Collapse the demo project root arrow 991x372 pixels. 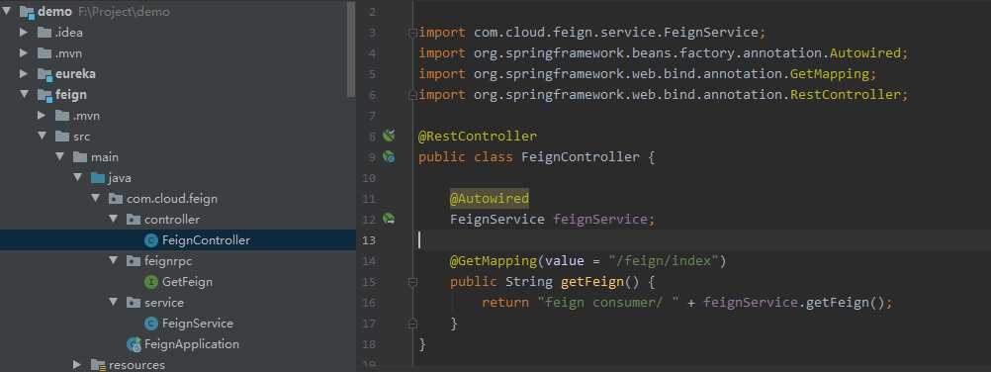[6, 12]
